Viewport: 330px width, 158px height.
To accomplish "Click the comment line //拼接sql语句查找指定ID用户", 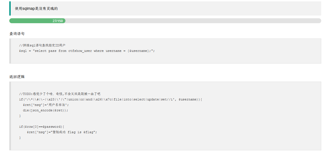I will tap(42, 45).
